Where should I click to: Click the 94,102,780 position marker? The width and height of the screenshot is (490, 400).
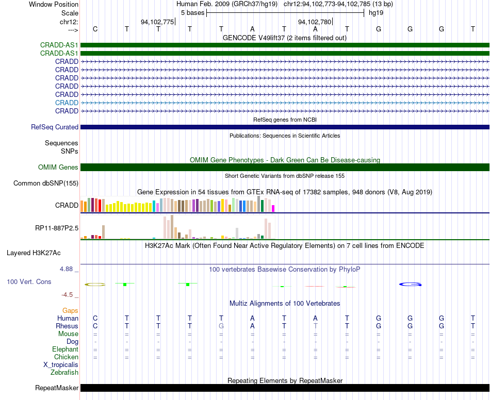coord(315,22)
